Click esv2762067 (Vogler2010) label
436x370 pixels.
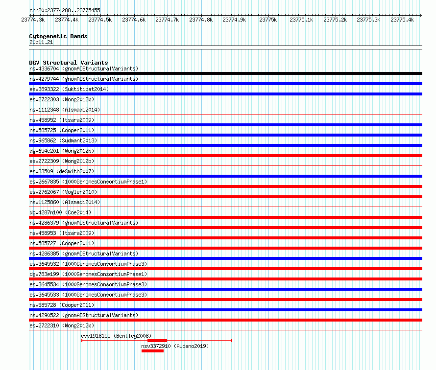(x=63, y=192)
